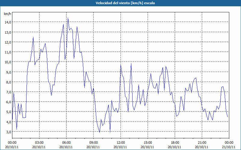The height and width of the screenshot is (150, 241).
Task: Click the highest wind peak just after 06:00
Action: click(68, 18)
